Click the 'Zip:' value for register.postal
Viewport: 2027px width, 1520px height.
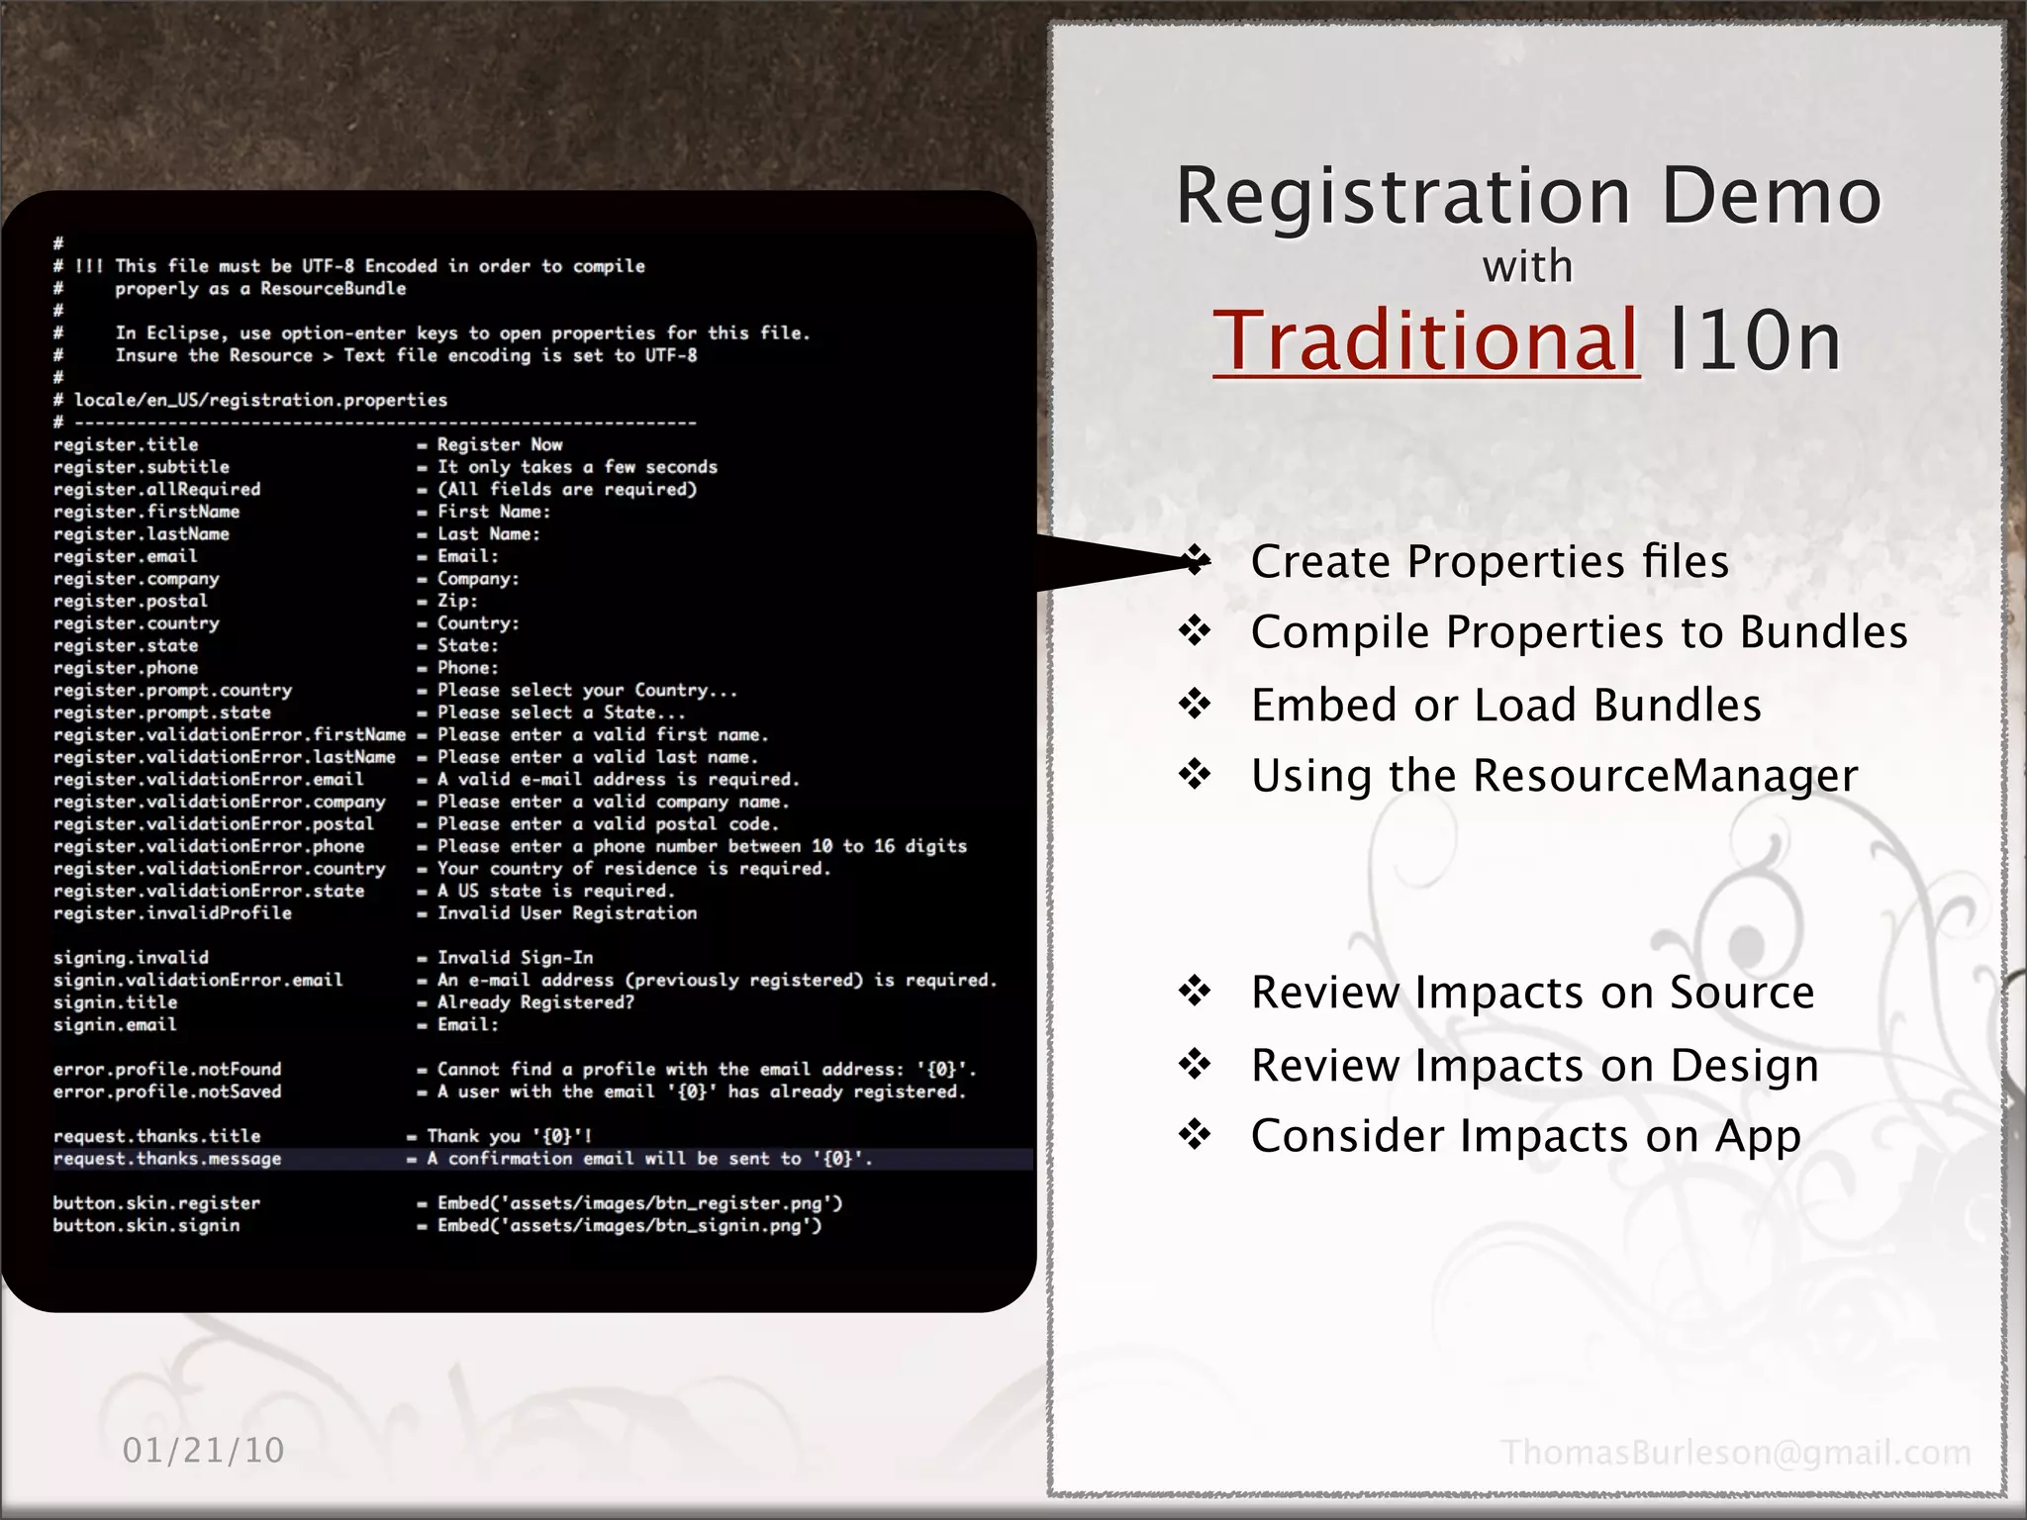457,602
